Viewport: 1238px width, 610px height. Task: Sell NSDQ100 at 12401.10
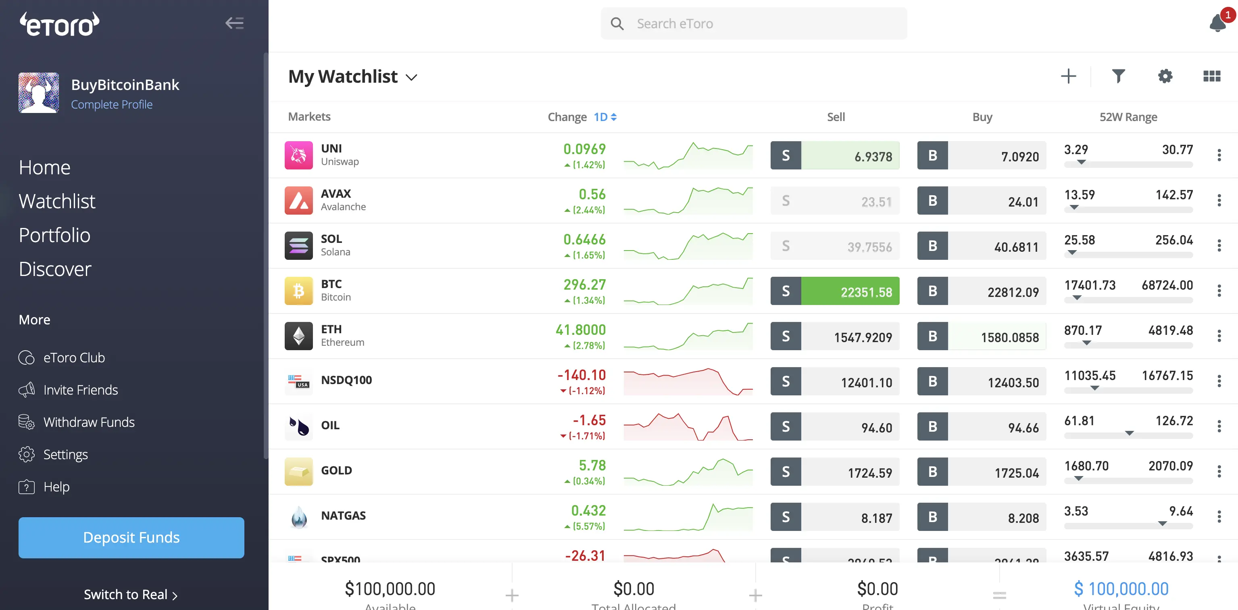point(835,381)
